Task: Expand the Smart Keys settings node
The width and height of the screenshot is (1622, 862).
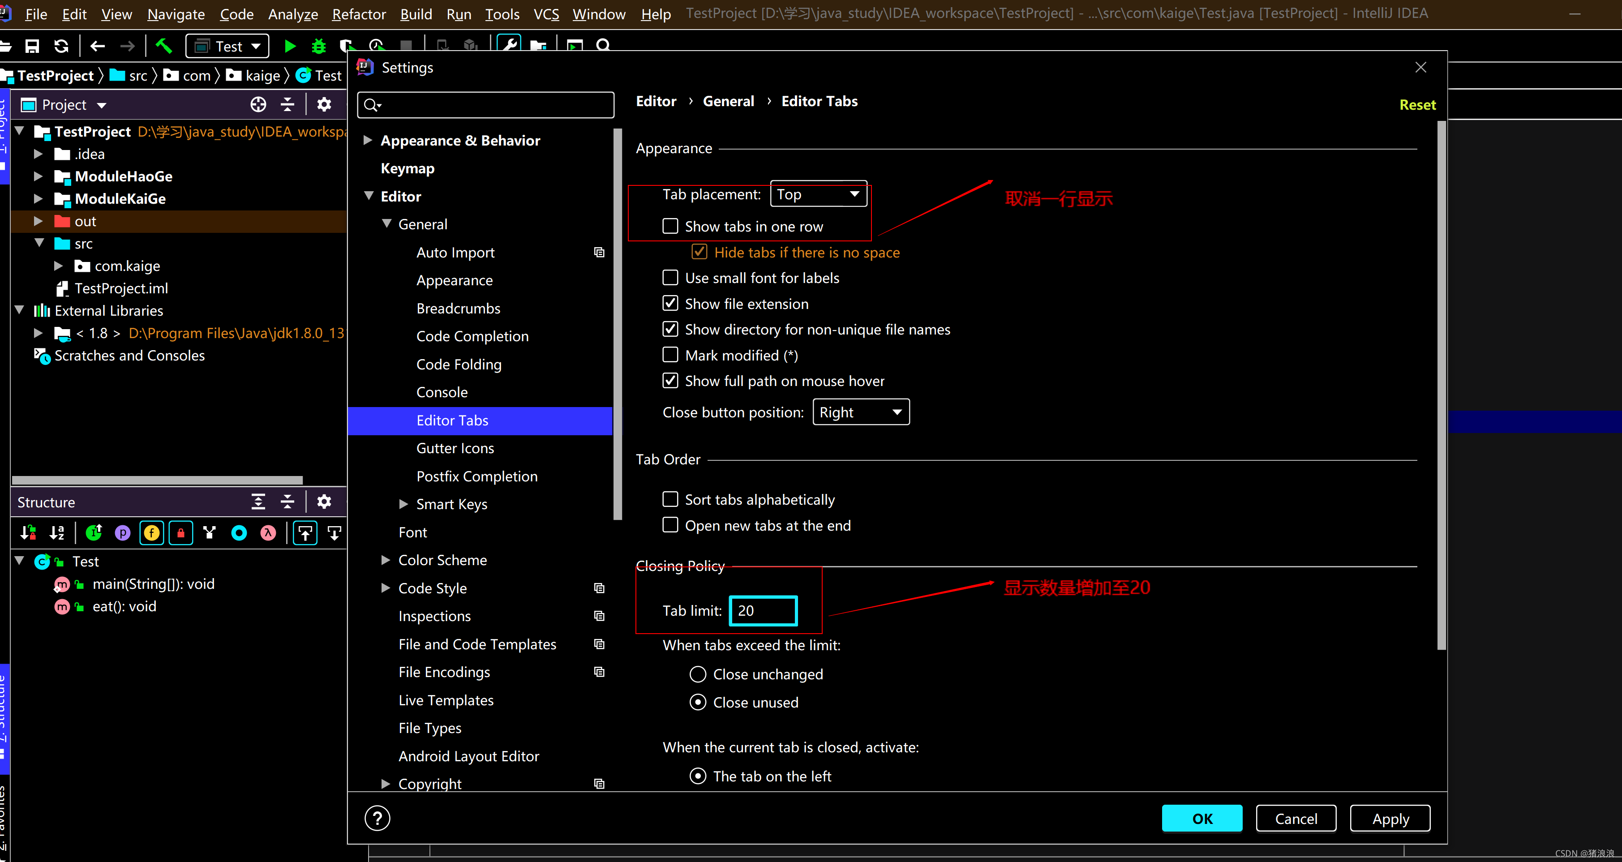Action: [403, 504]
